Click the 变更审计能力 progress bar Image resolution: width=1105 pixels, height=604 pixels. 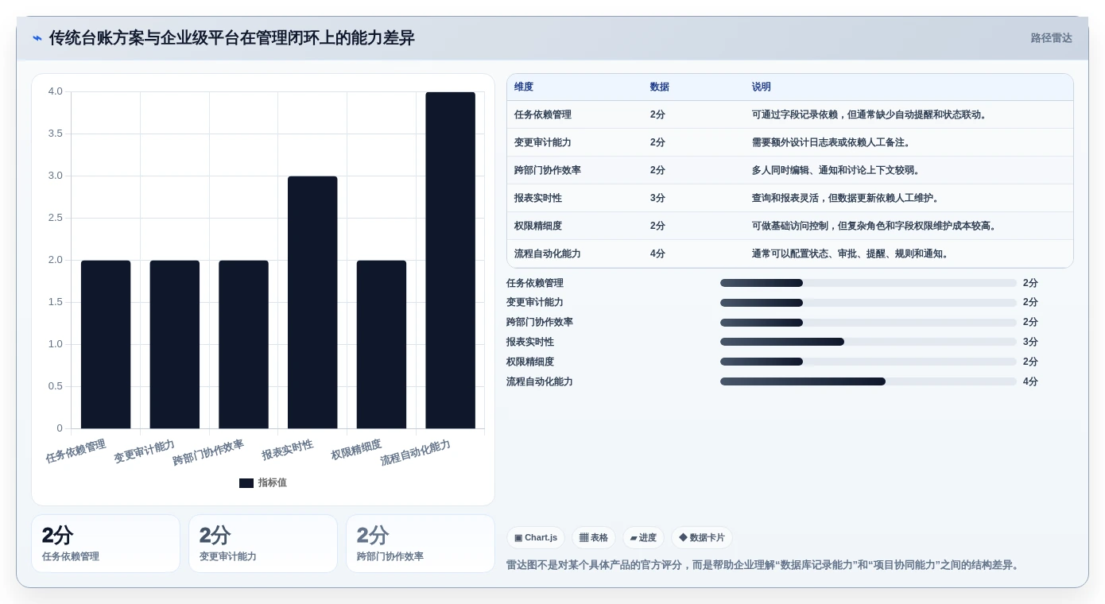point(868,303)
